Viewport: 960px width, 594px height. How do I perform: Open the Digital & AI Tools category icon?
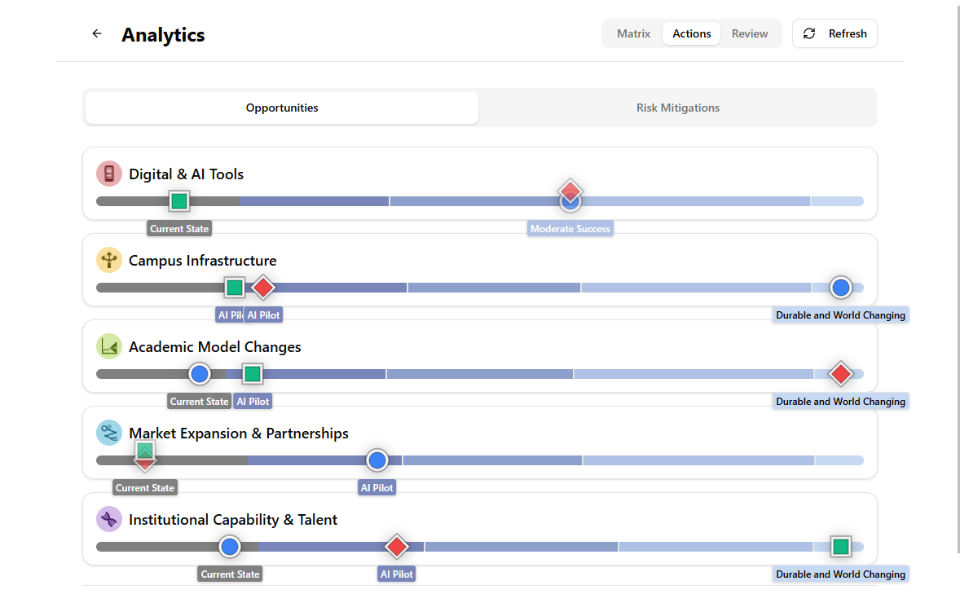point(109,174)
